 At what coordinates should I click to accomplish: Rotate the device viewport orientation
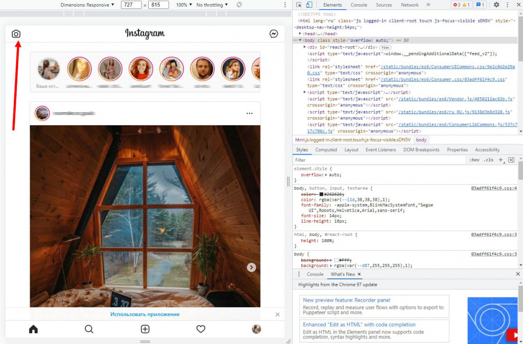(239, 5)
